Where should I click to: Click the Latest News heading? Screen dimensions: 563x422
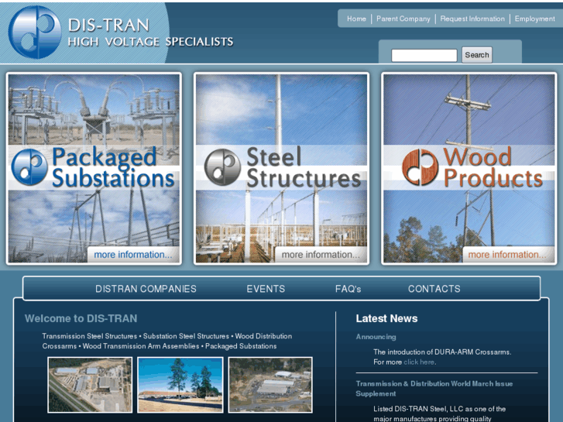[386, 318]
